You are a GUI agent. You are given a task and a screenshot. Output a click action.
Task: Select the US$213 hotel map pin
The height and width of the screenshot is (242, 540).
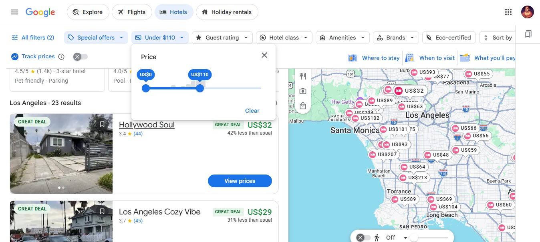pos(414,177)
